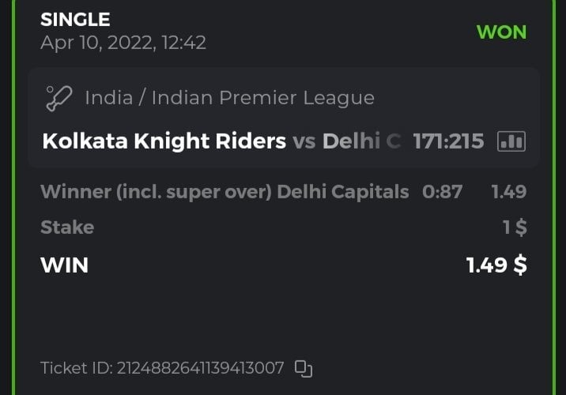Image resolution: width=566 pixels, height=395 pixels.
Task: Copy the ticket ID using copy icon
Action: 304,368
